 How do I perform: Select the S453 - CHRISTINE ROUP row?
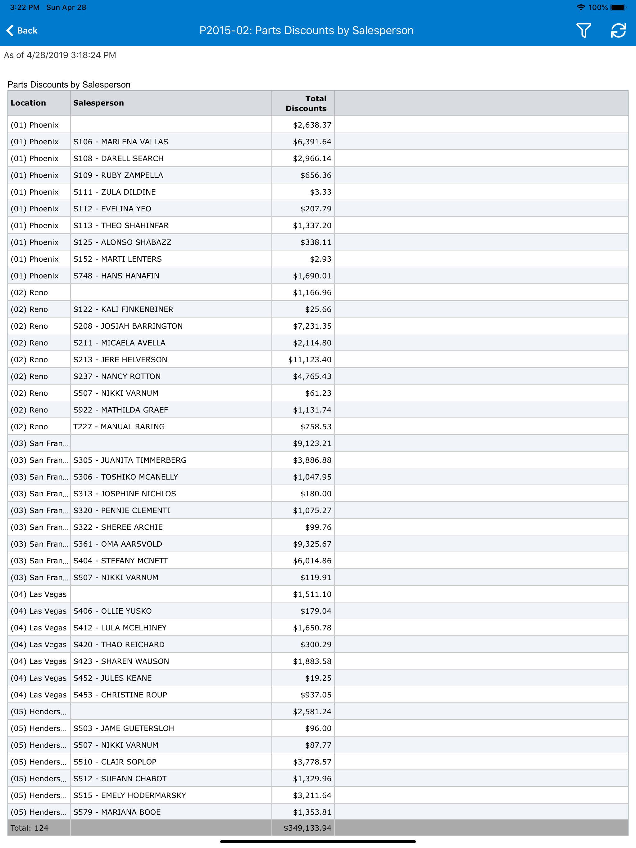point(318,695)
